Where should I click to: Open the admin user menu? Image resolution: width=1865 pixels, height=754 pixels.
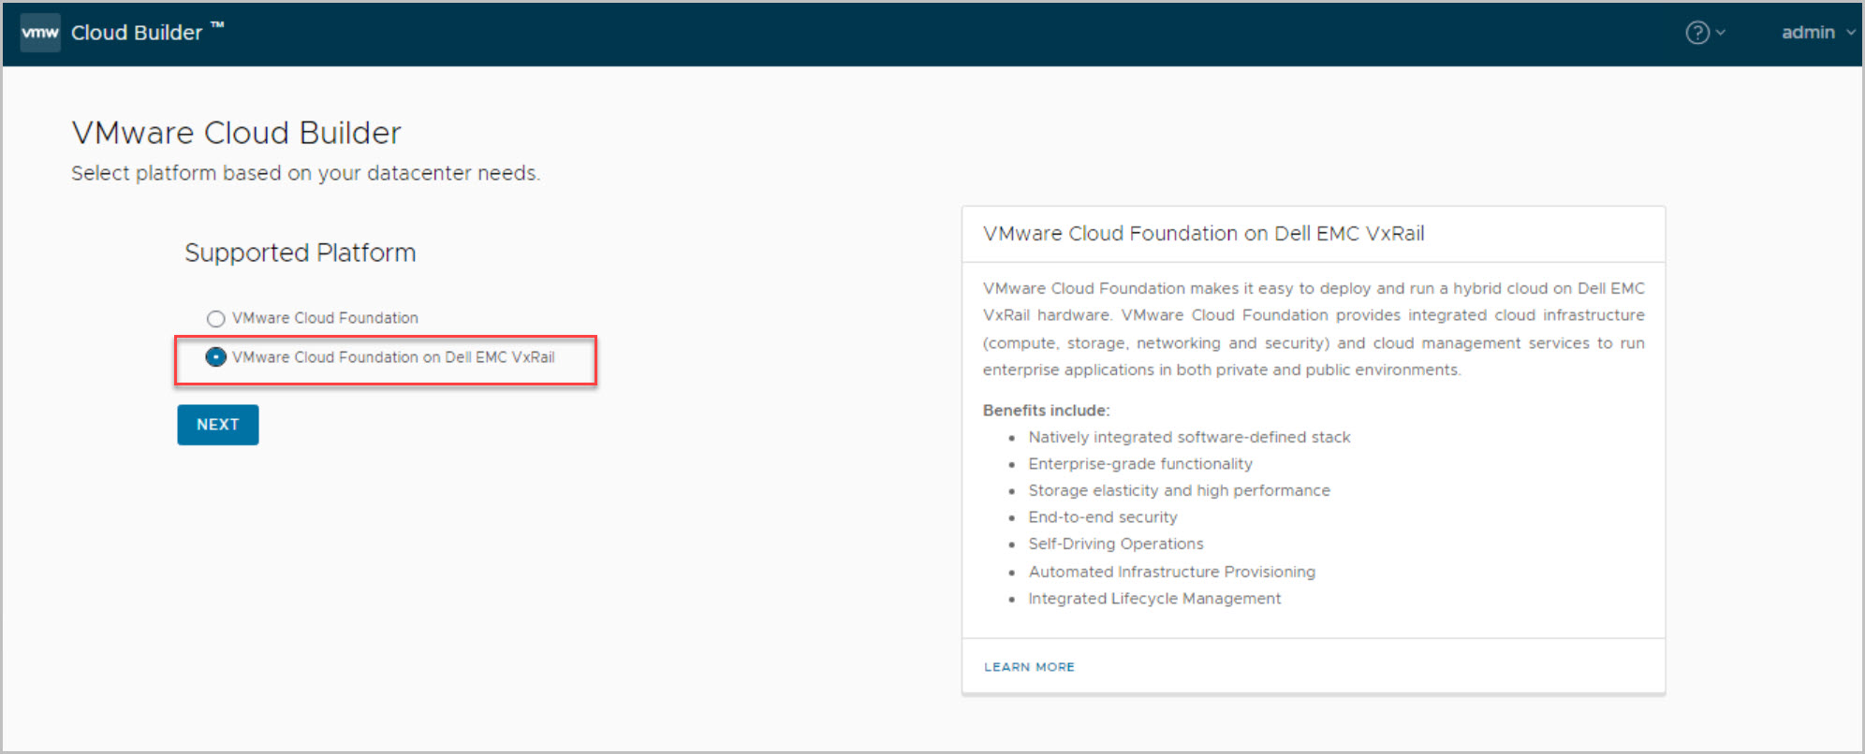pyautogui.click(x=1807, y=33)
